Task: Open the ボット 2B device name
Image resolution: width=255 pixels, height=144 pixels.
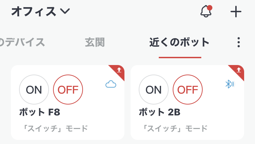Action: (159, 112)
